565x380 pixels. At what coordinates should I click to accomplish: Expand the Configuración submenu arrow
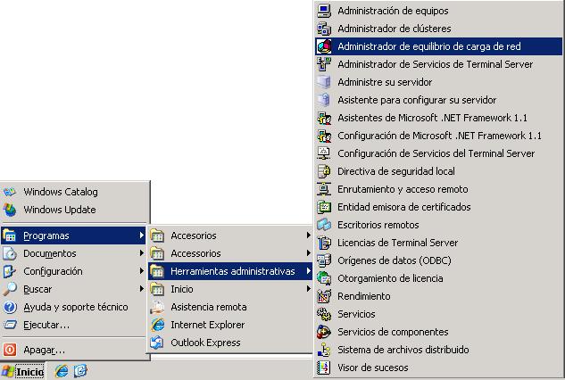click(142, 271)
